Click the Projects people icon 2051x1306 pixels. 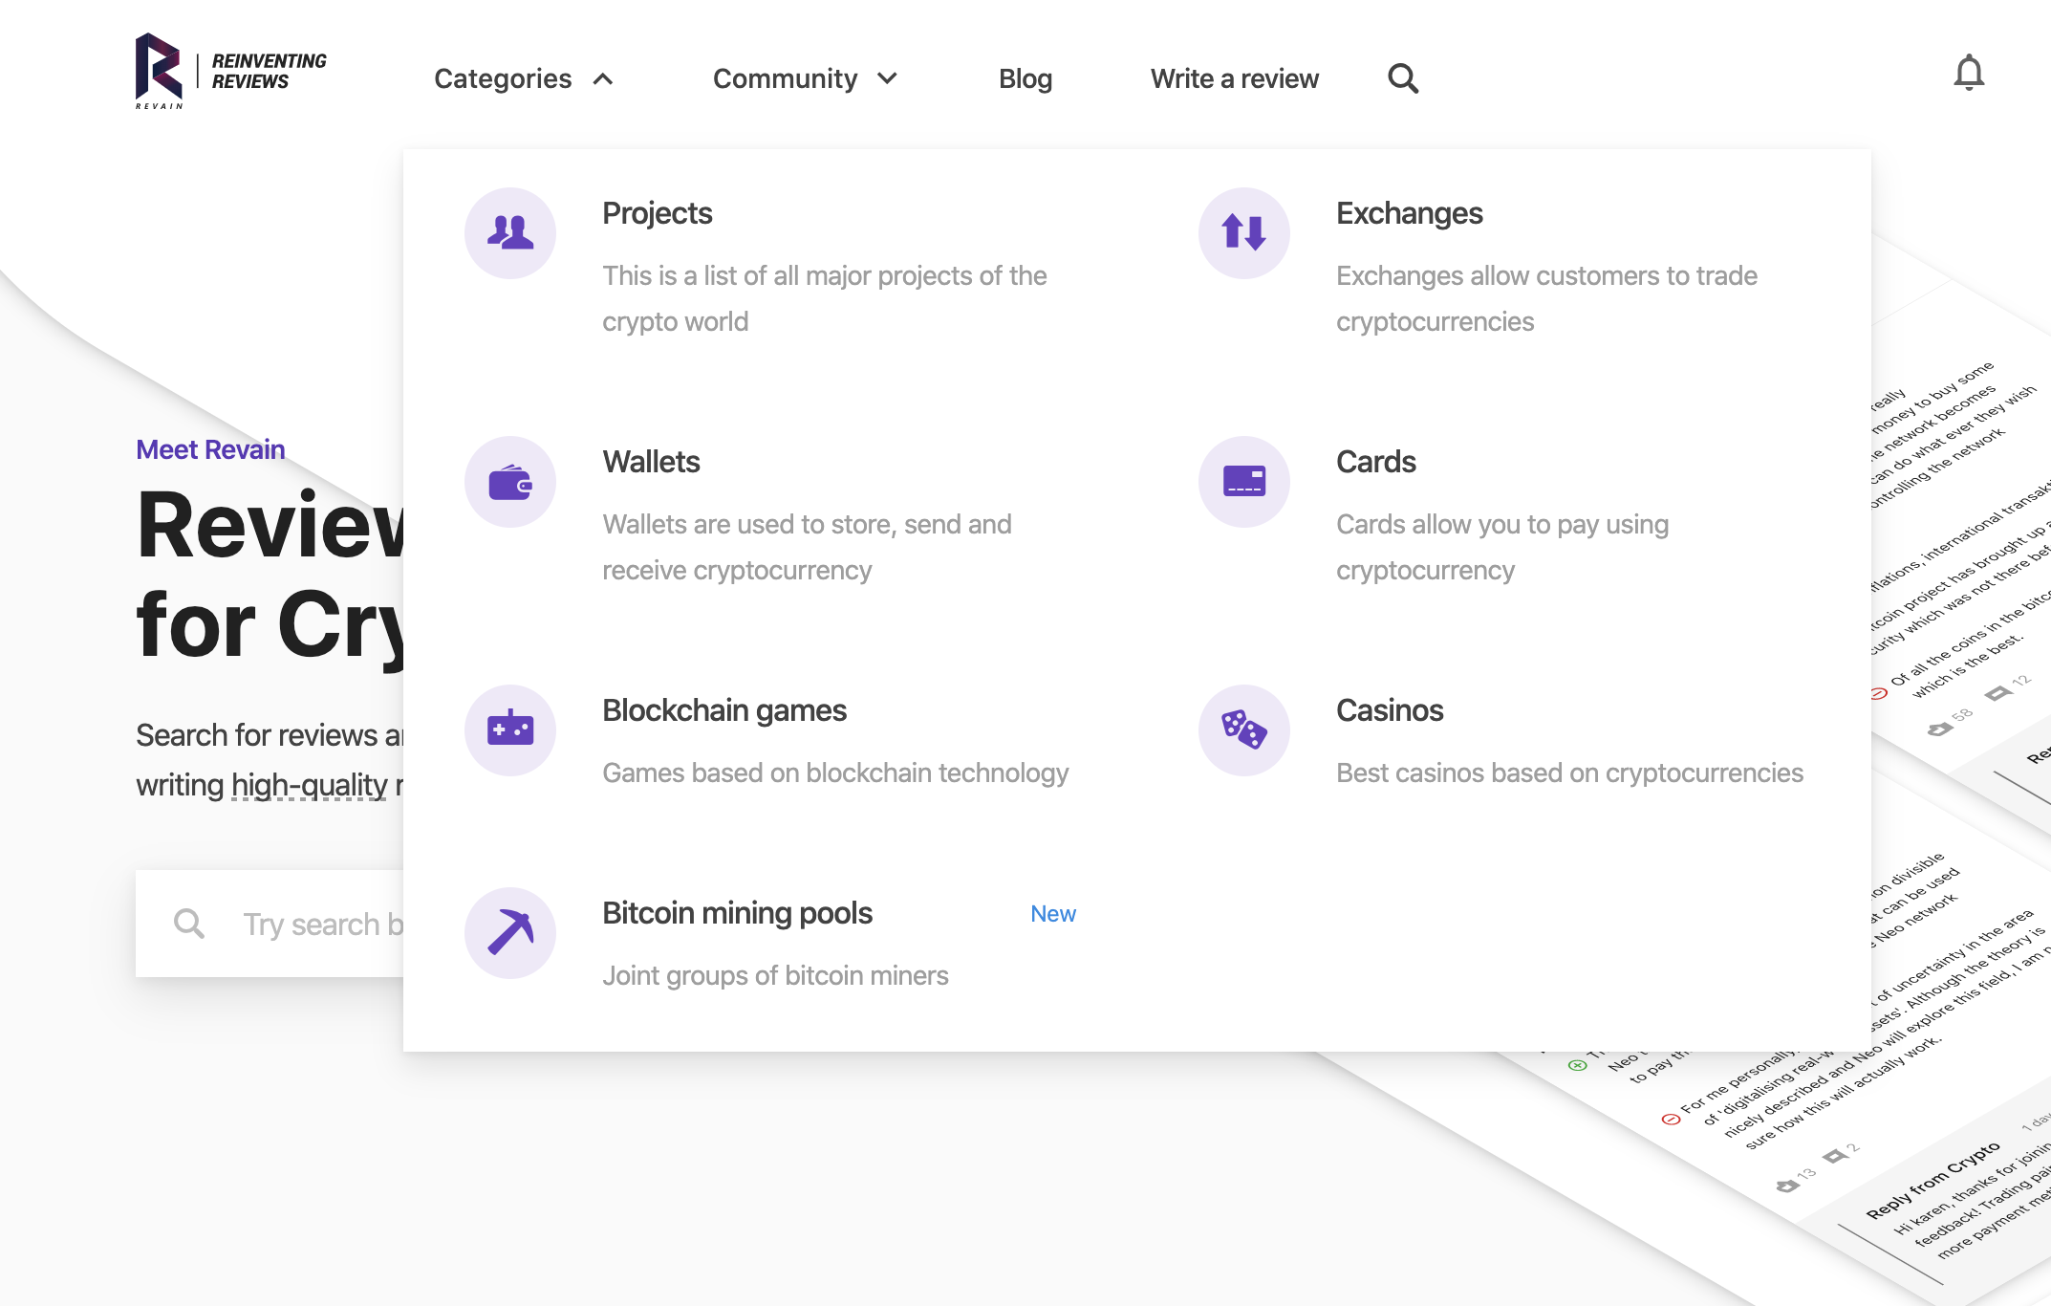[x=510, y=233]
